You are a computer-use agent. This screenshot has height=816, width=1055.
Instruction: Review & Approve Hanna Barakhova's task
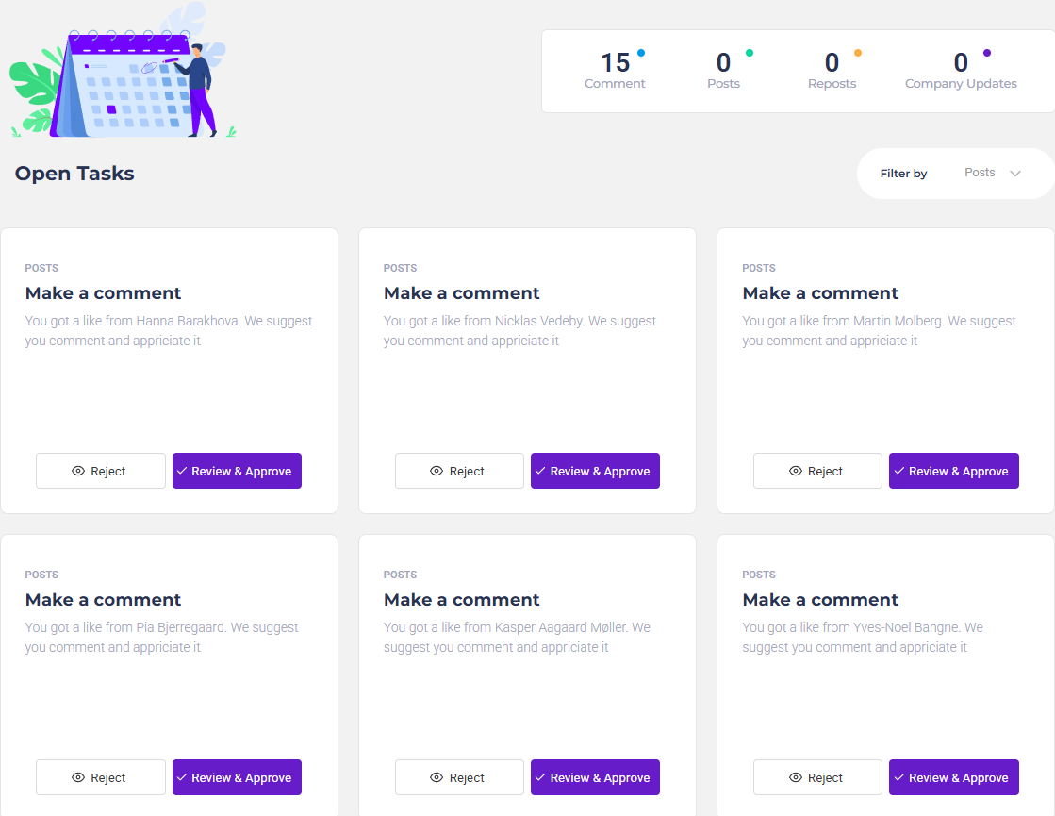[237, 471]
